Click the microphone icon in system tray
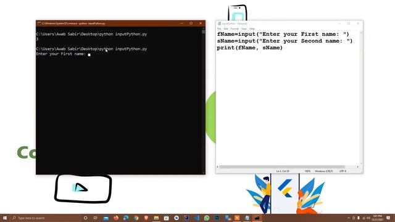This screenshot has height=222, width=395. click(359, 218)
